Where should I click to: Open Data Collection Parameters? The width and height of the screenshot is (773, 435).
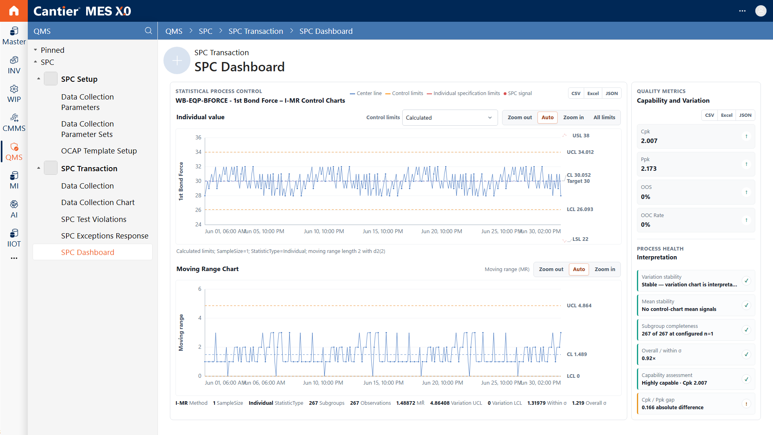click(x=87, y=102)
